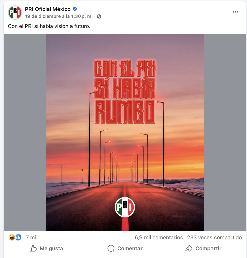Open the PRI Oficial México profile picture
Screen dimensions: 247x258
tap(15, 13)
